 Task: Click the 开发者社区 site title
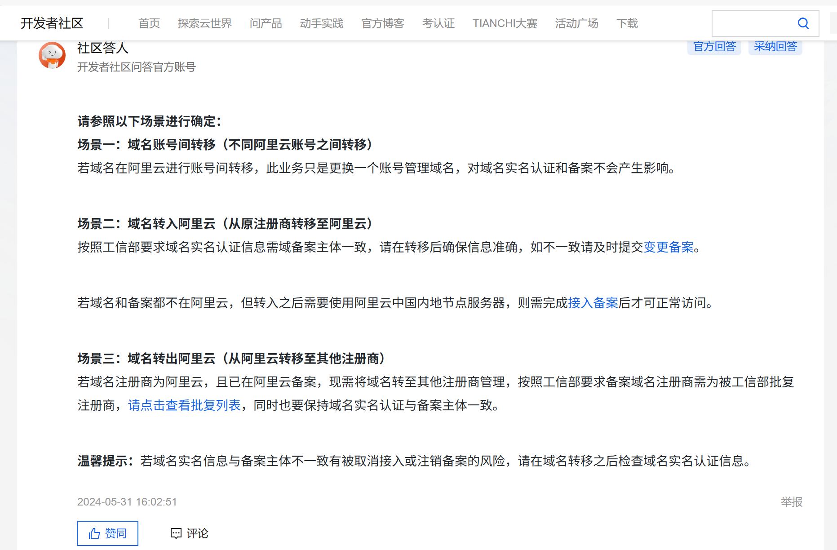click(x=52, y=23)
